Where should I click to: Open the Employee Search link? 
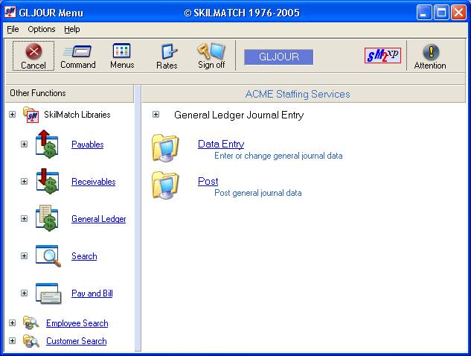point(77,323)
